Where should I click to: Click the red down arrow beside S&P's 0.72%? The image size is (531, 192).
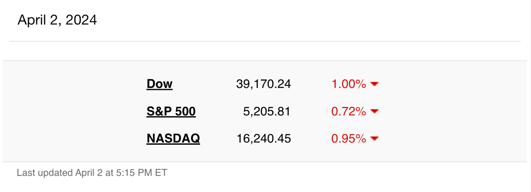click(x=374, y=111)
